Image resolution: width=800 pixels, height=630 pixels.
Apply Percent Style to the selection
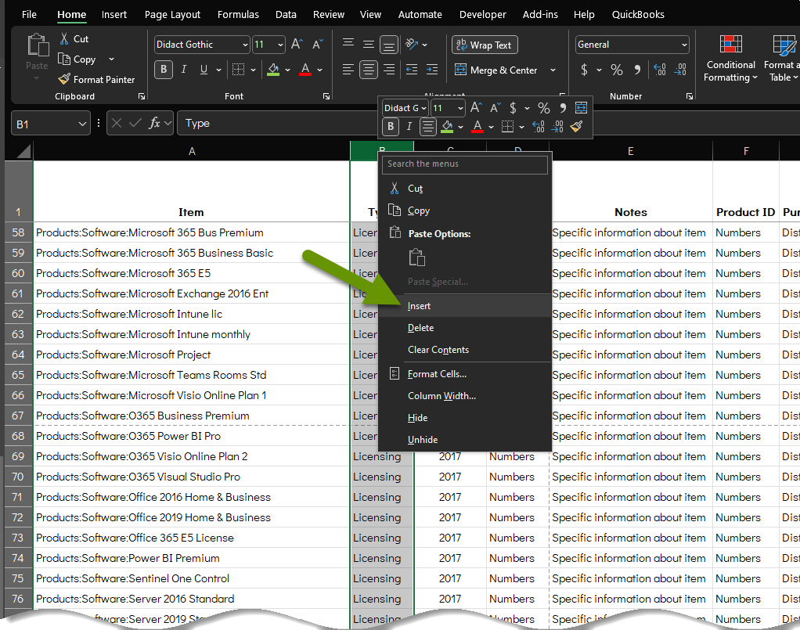tap(616, 70)
